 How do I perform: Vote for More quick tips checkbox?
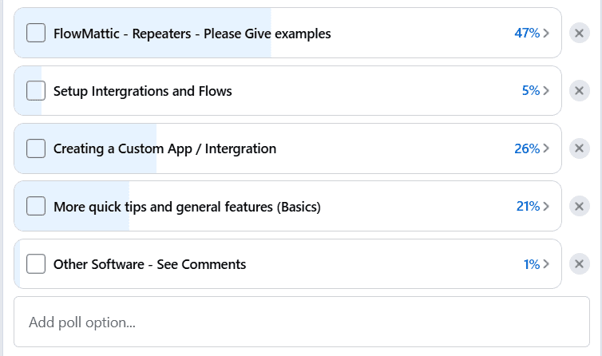point(36,206)
